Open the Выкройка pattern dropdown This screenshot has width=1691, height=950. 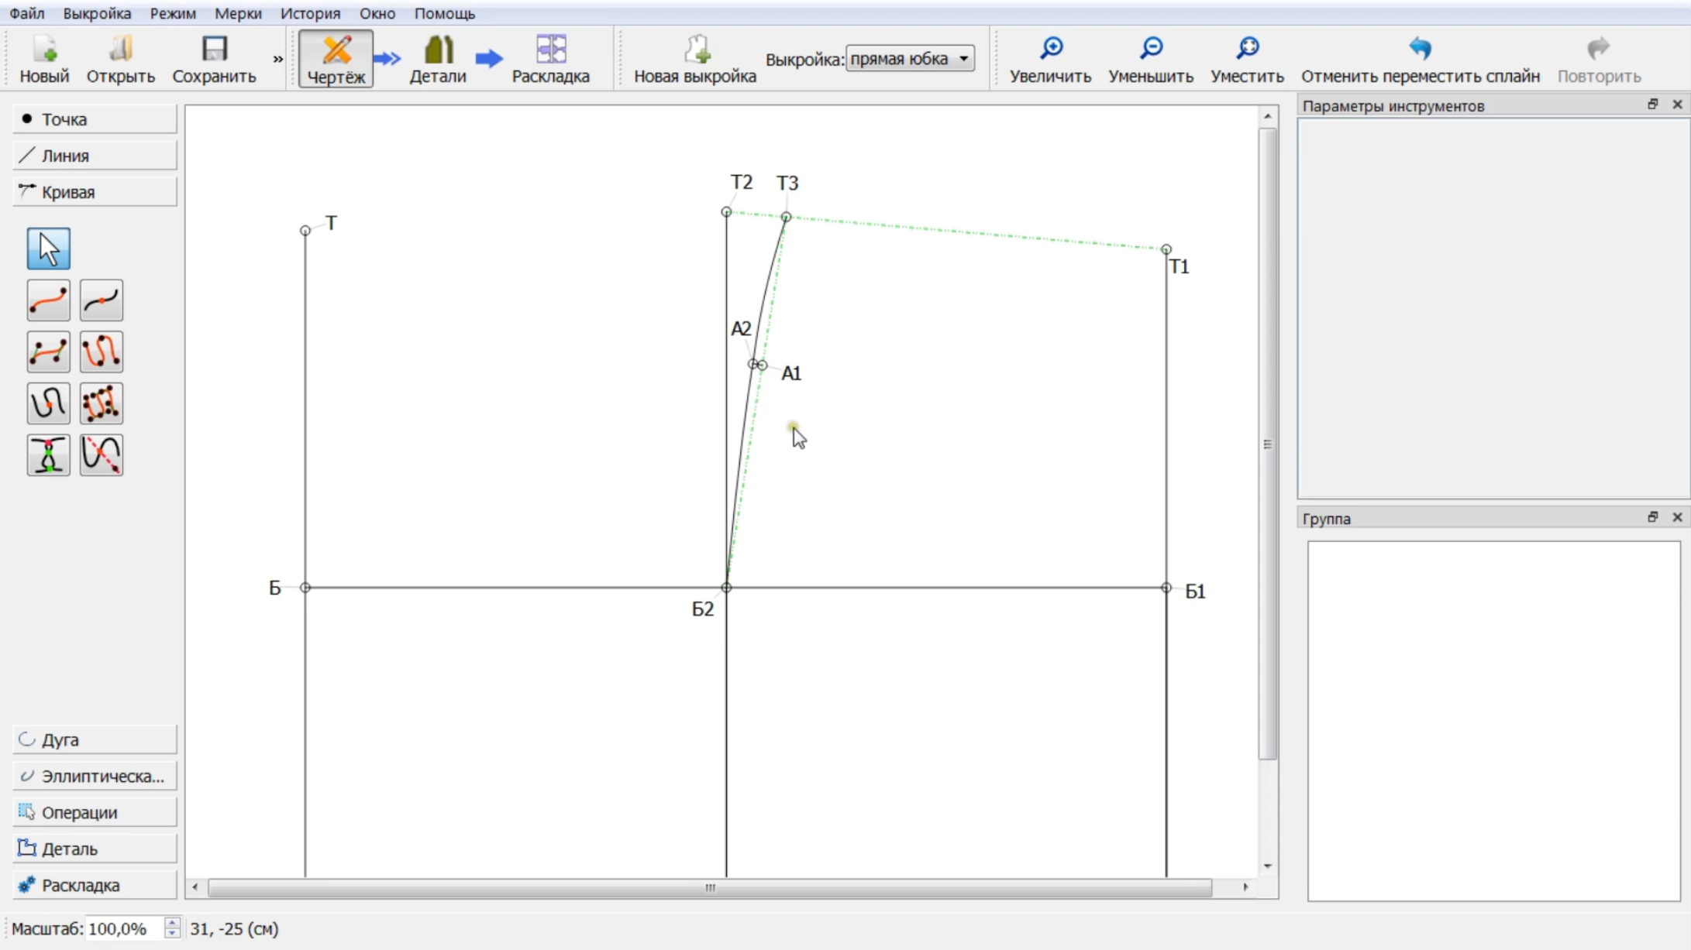click(910, 59)
